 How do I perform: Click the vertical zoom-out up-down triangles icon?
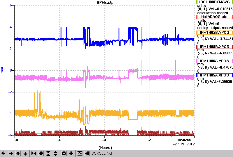pos(56,154)
